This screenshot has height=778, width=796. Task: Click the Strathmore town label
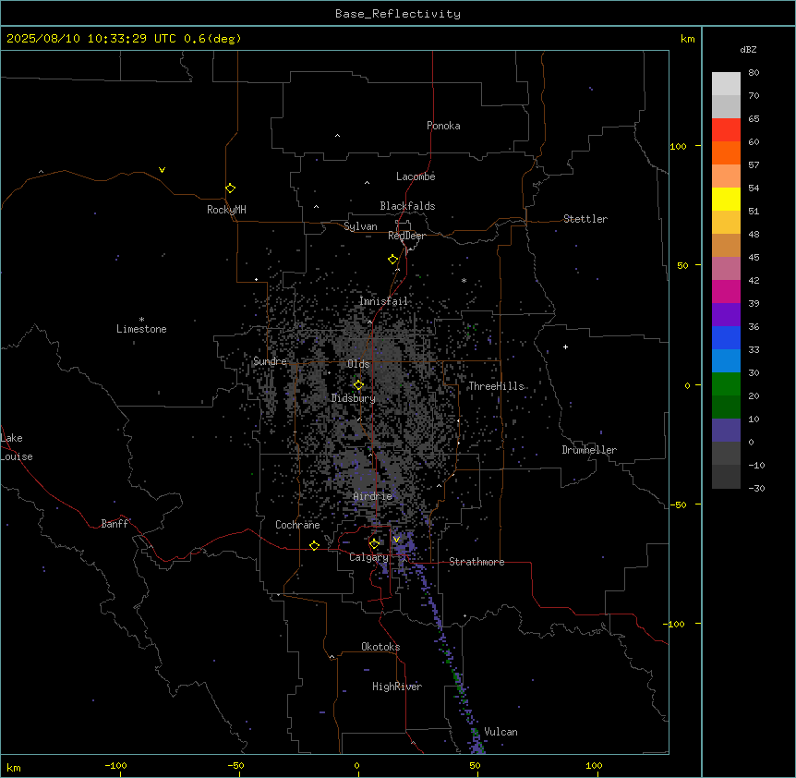pyautogui.click(x=476, y=562)
